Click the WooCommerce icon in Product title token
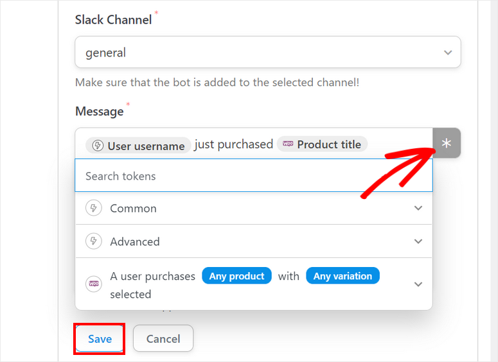Image resolution: width=498 pixels, height=362 pixels. [288, 144]
